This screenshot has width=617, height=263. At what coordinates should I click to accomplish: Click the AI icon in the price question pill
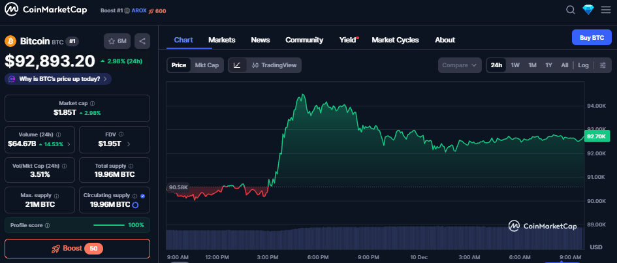click(12, 79)
